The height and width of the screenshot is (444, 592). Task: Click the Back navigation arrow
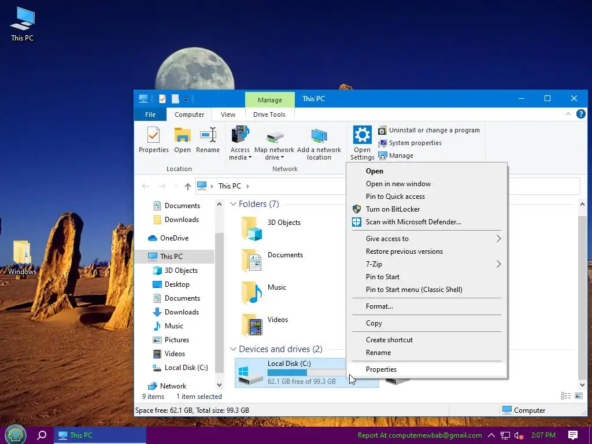pos(145,186)
